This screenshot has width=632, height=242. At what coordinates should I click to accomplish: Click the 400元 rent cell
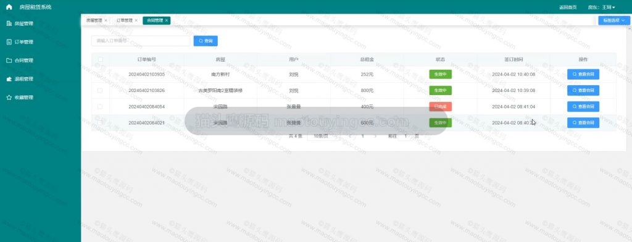click(x=367, y=107)
